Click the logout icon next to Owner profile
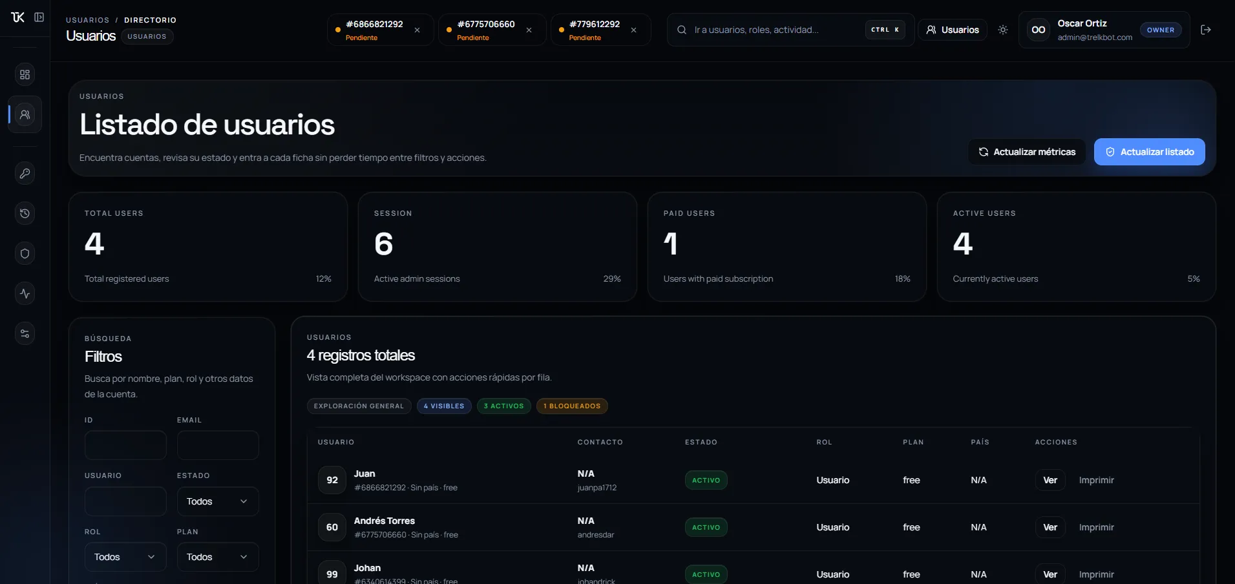Image resolution: width=1235 pixels, height=584 pixels. tap(1205, 30)
